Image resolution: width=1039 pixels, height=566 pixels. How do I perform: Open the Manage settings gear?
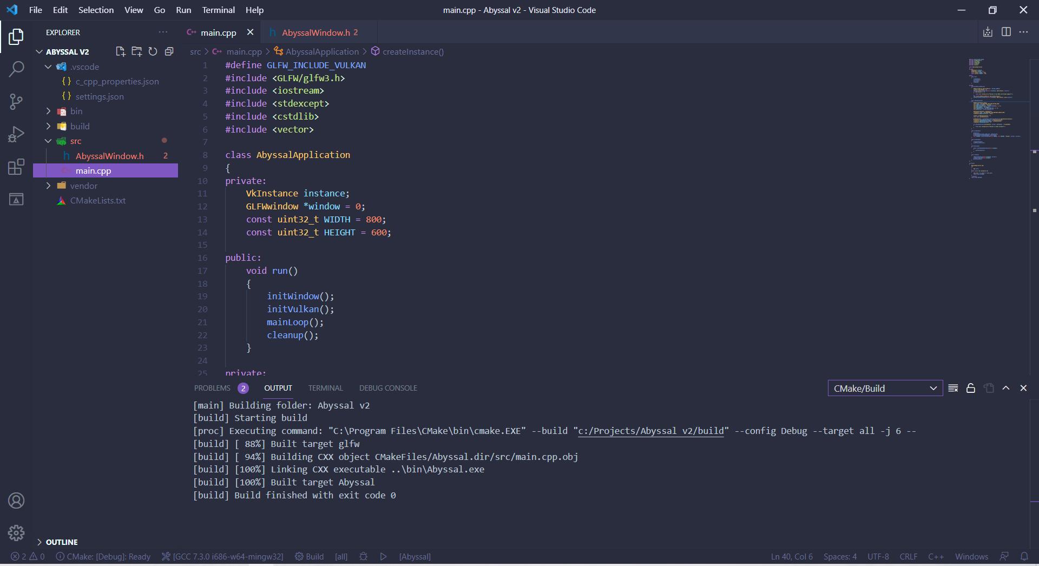click(x=16, y=533)
